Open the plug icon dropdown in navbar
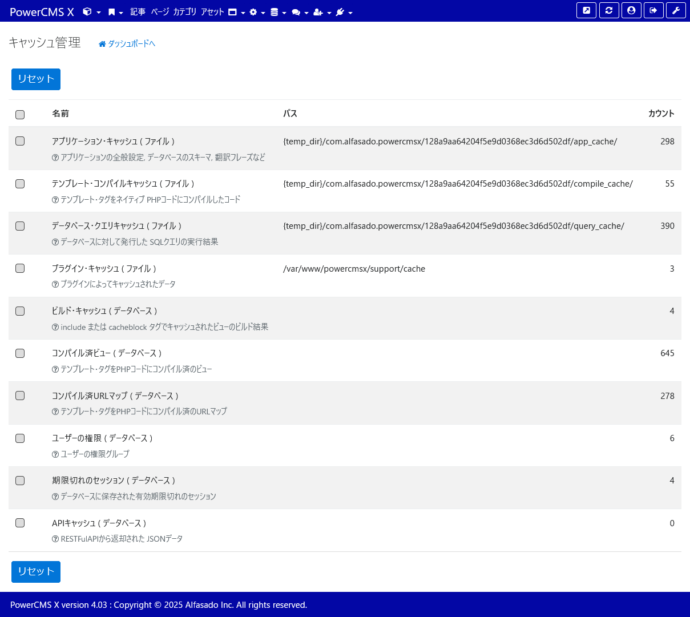This screenshot has height=617, width=690. tap(344, 12)
